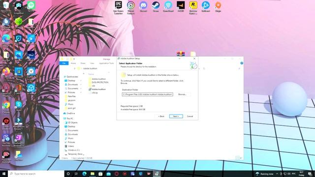Open the File tab in Explorer
This screenshot has width=315, height=177.
(x=64, y=63)
